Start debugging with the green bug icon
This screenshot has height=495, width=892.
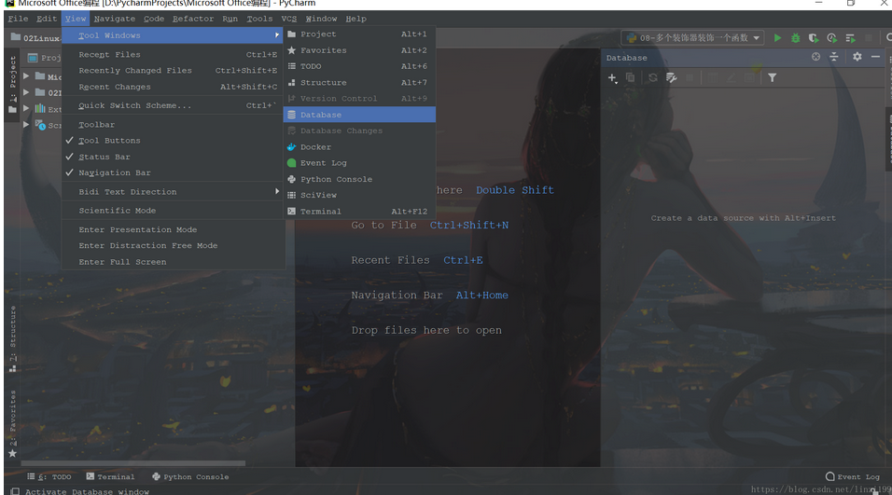pos(795,38)
